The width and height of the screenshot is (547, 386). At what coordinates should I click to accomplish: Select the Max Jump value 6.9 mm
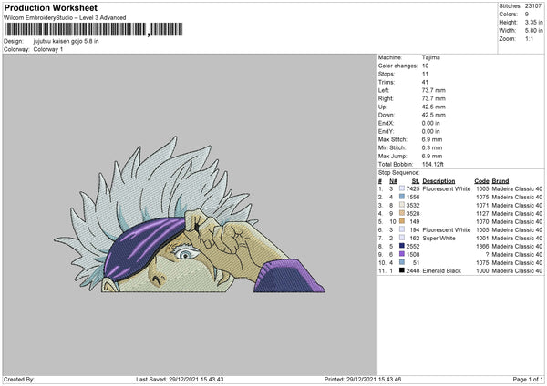(432, 156)
